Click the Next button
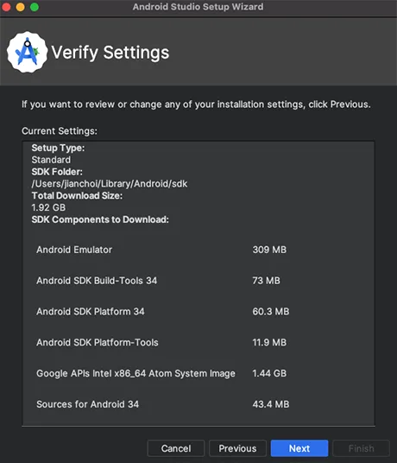The image size is (397, 463). (x=299, y=448)
